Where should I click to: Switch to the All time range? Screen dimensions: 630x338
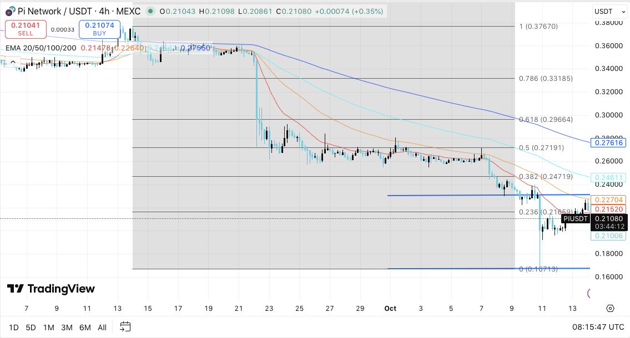(102, 327)
